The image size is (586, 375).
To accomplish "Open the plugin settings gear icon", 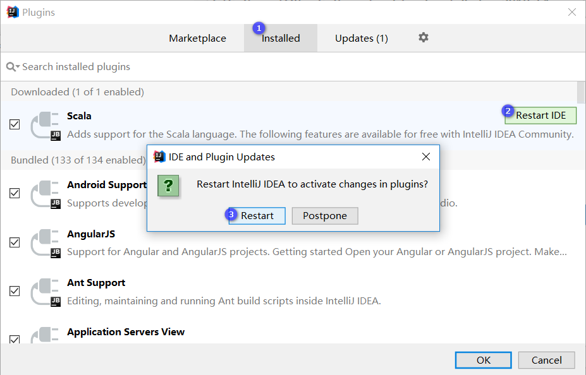I will click(x=424, y=38).
